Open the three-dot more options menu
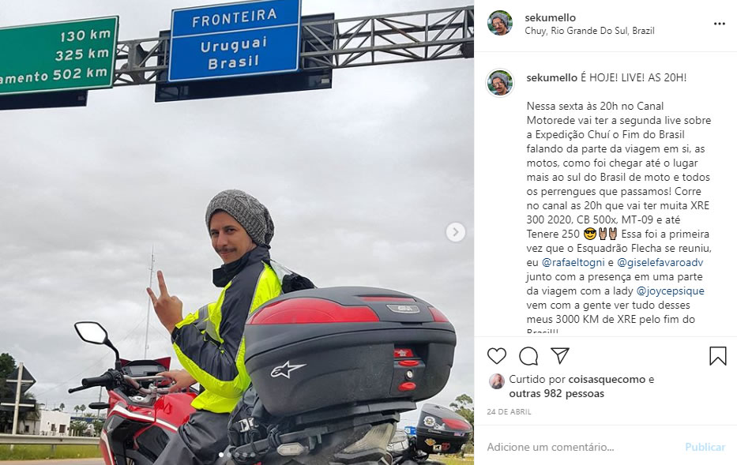 point(719,24)
